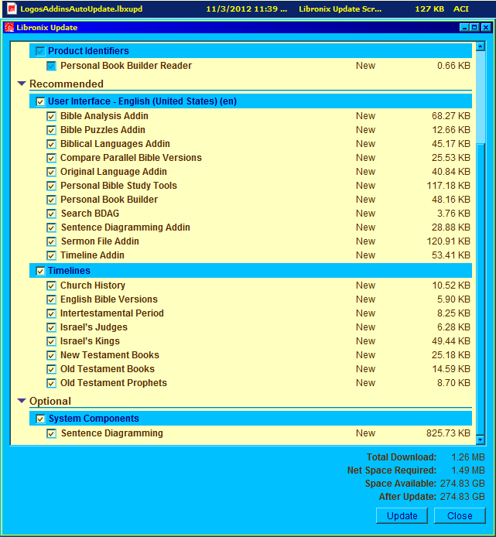496x537 pixels.
Task: Uncheck the Bible Puzzles Addin checkbox
Action: click(51, 130)
